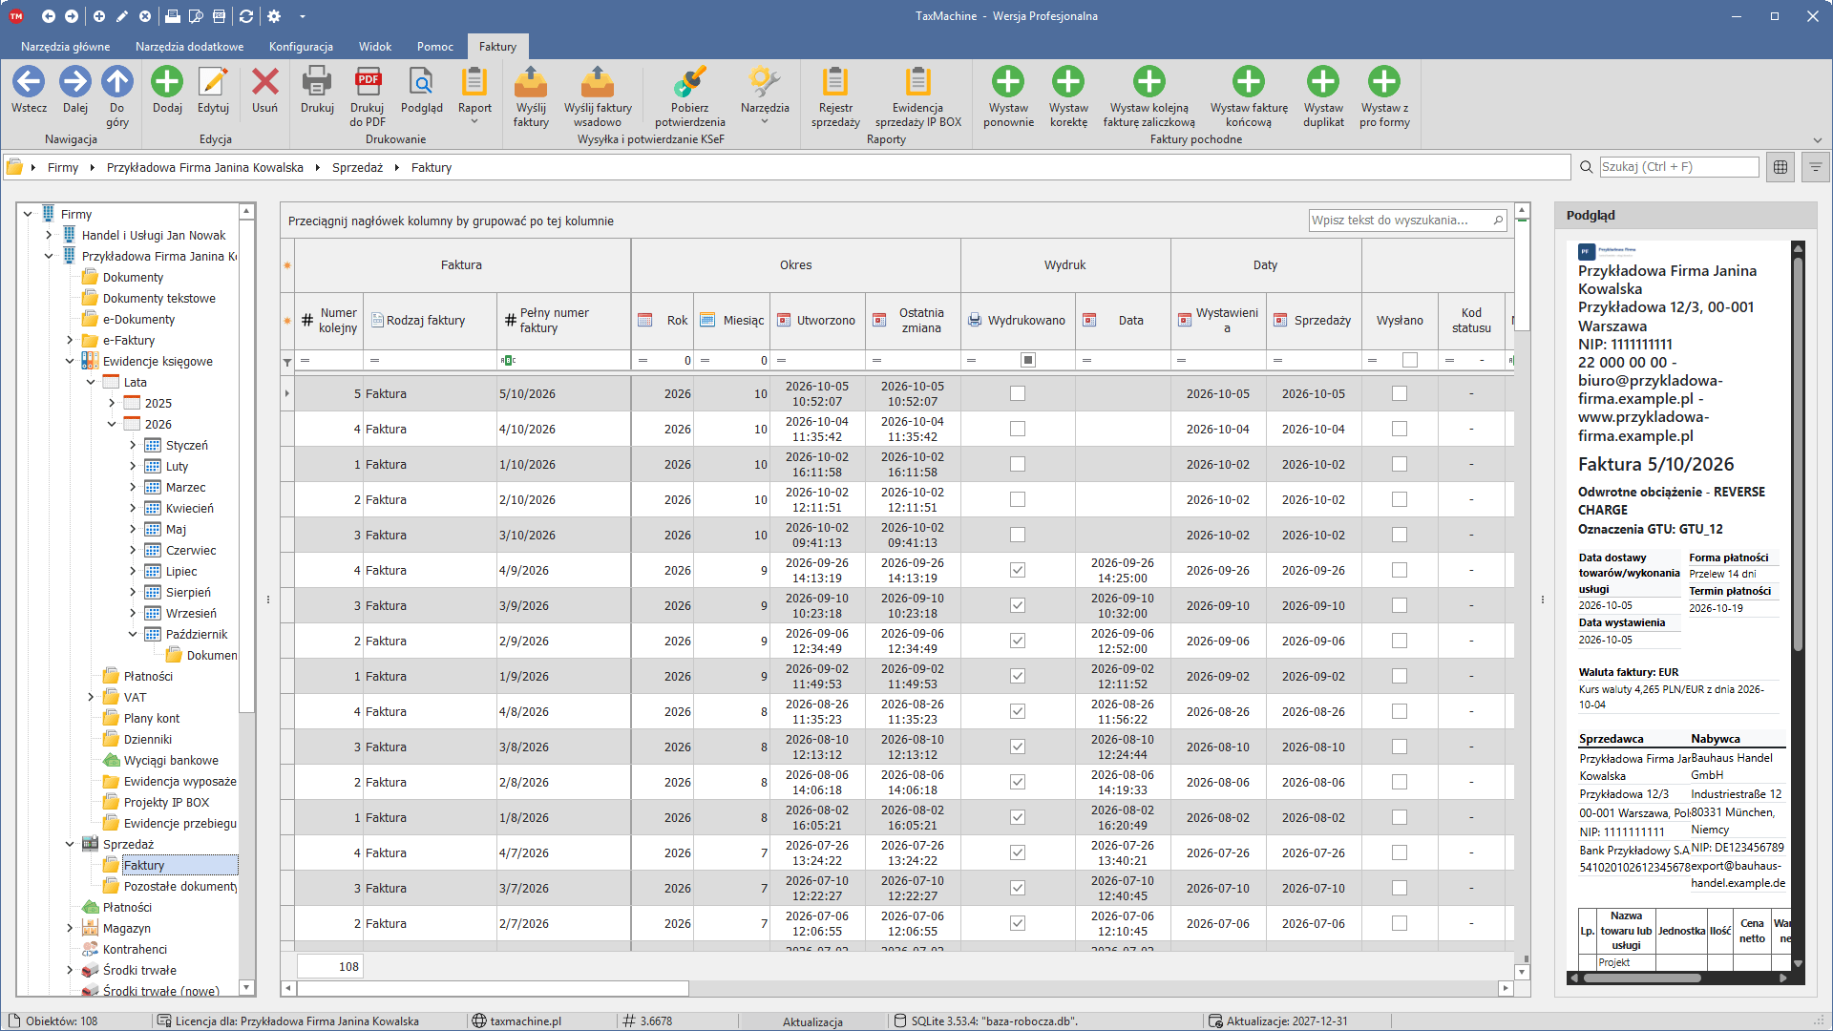Open the Narzędzia główne ribbon tab
The image size is (1833, 1031).
(66, 46)
